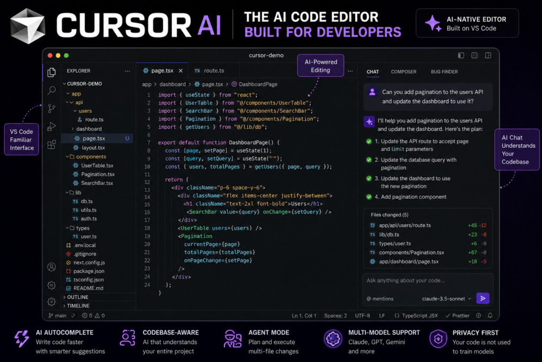
Task: Click DashboardPage breadcrumb symbol
Action: pyautogui.click(x=255, y=84)
